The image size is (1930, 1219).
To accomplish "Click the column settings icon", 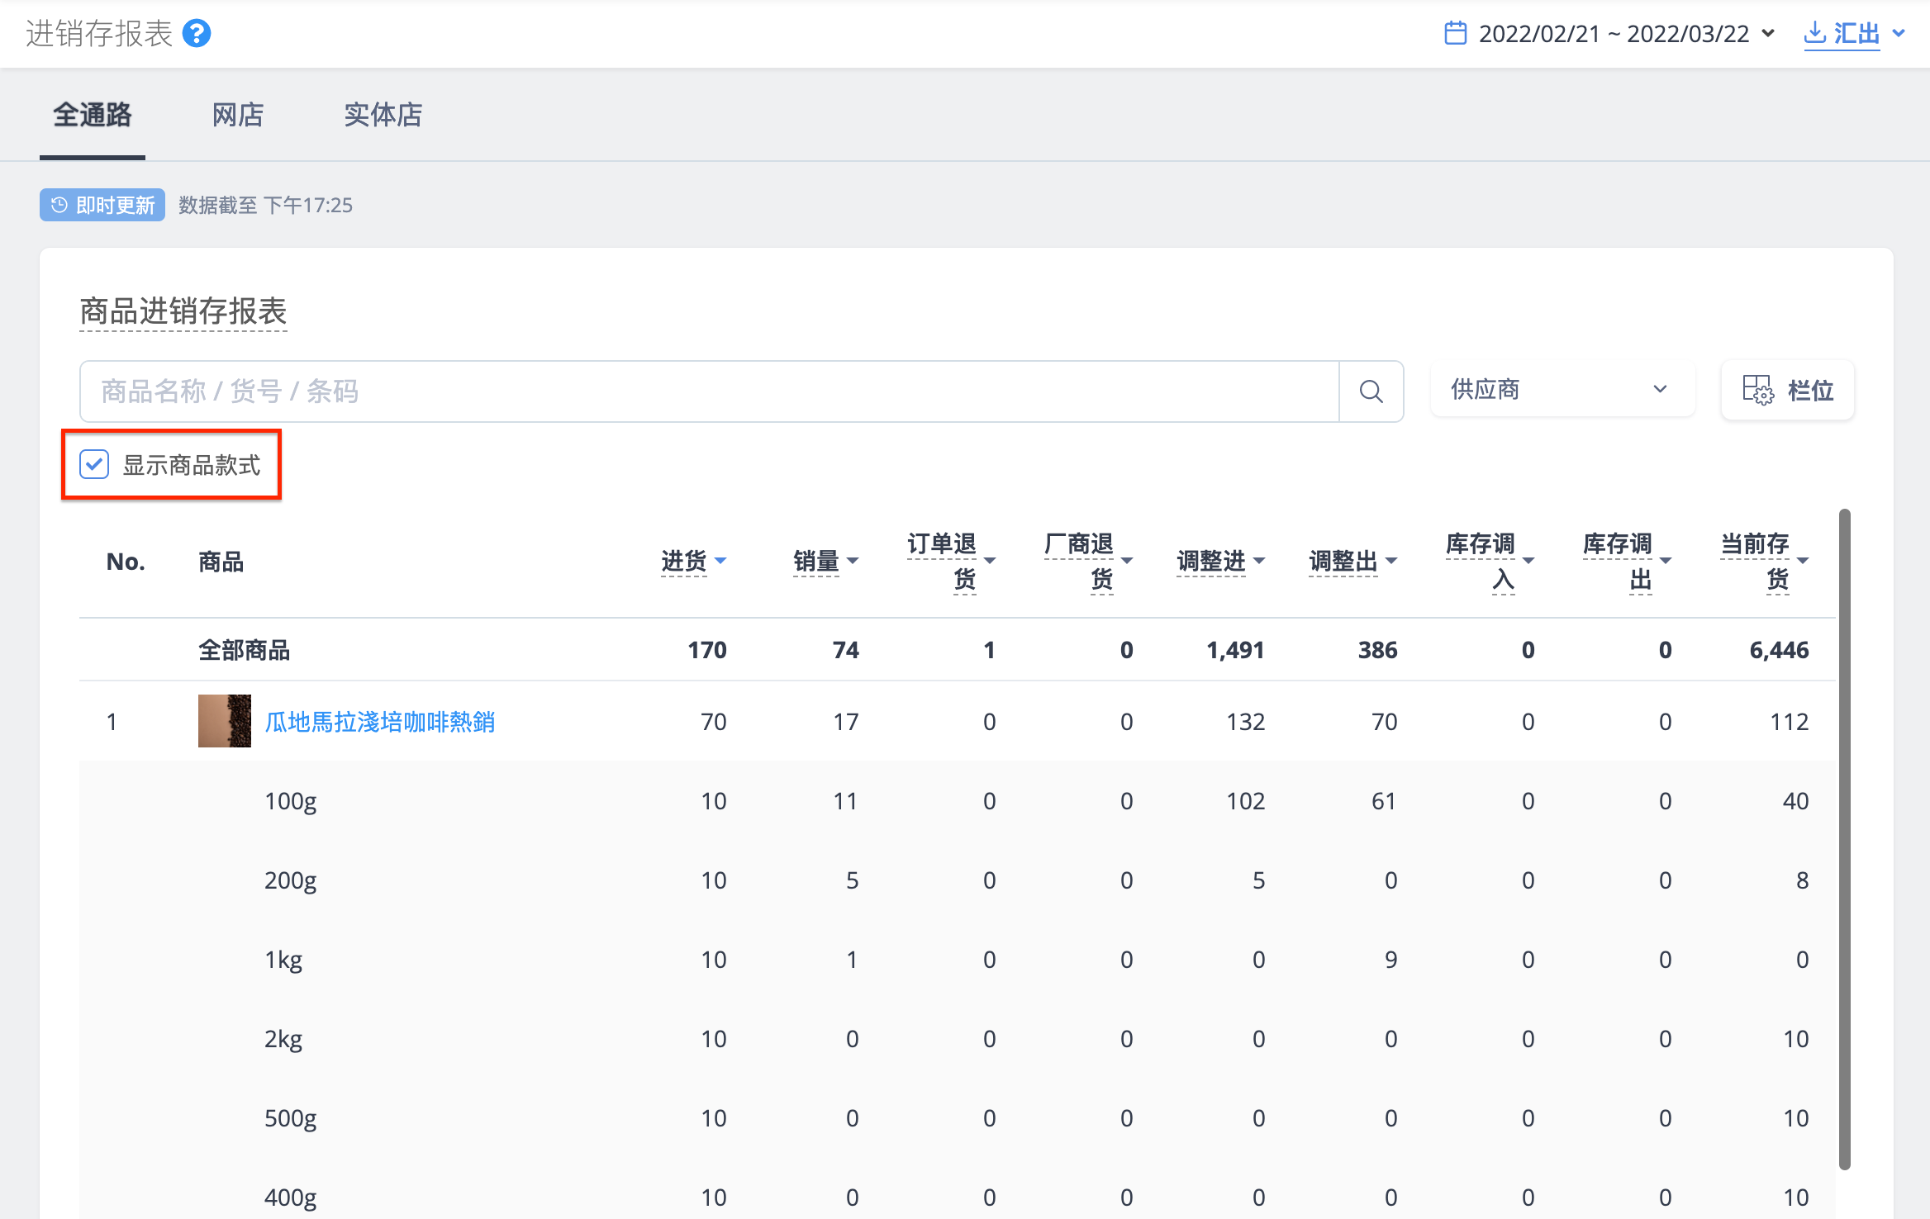I will click(x=1757, y=390).
